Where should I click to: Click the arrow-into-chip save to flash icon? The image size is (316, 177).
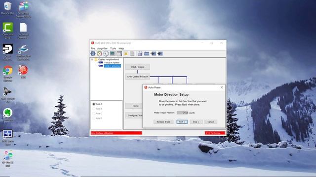[154, 54]
